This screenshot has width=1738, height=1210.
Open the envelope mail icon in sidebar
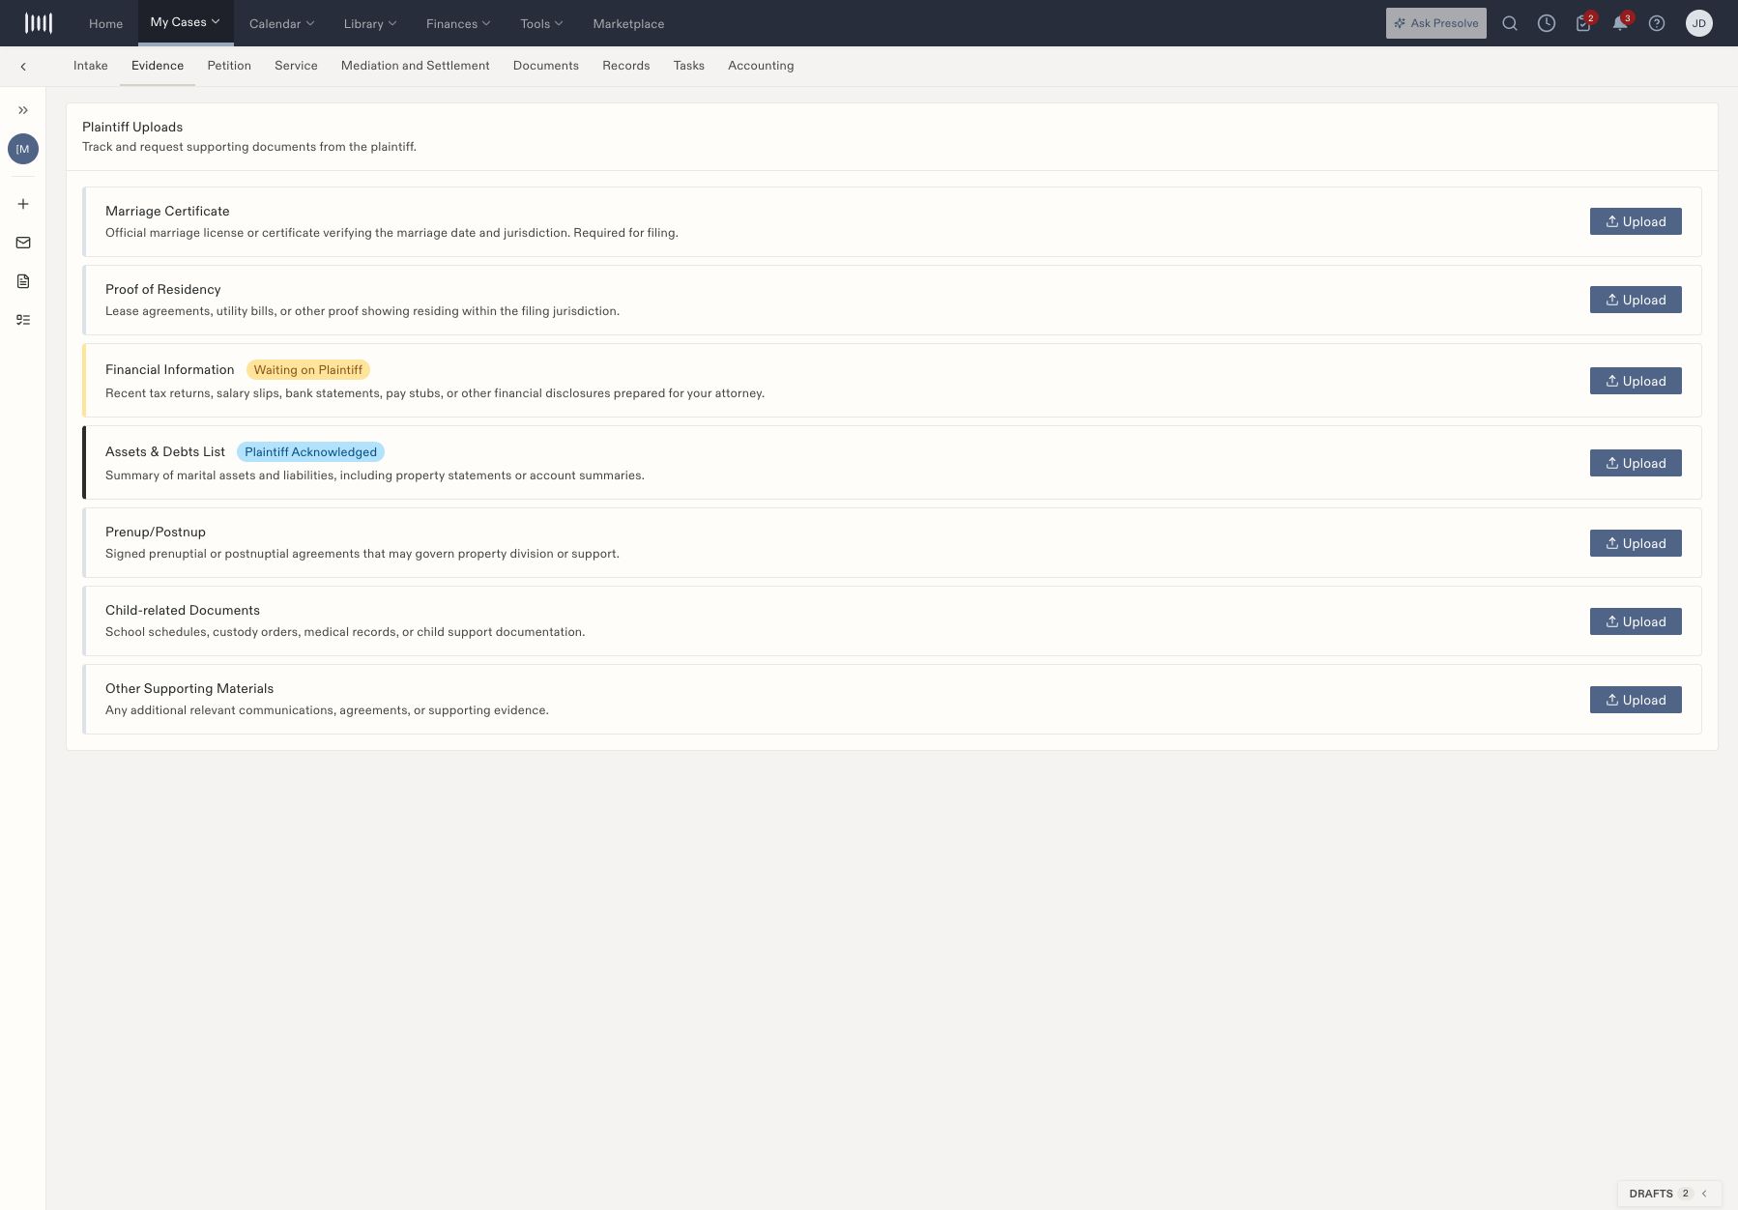coord(23,243)
